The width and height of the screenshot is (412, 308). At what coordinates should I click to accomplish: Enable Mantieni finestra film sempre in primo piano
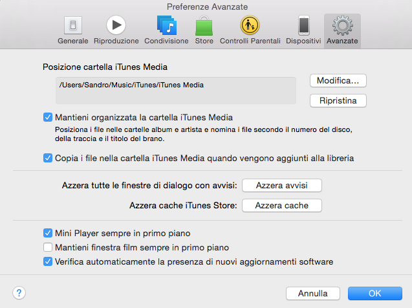click(x=48, y=247)
